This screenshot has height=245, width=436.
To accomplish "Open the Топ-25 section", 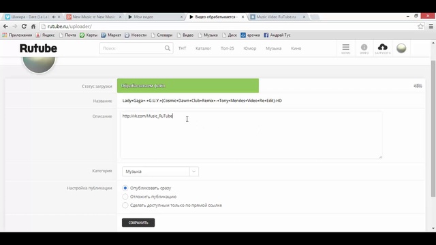I will (227, 48).
